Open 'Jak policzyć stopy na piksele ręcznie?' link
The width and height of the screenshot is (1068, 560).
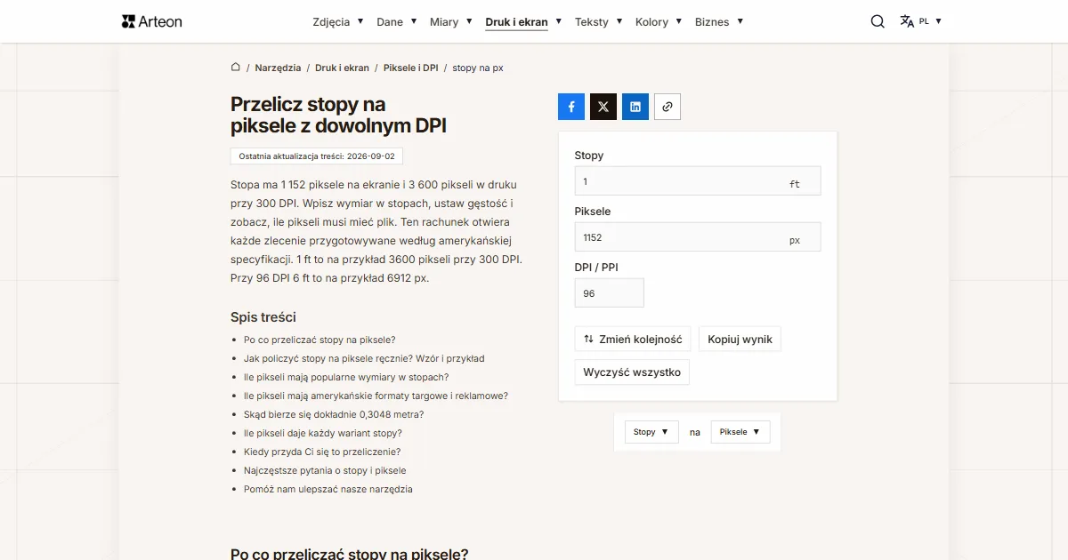pyautogui.click(x=364, y=358)
